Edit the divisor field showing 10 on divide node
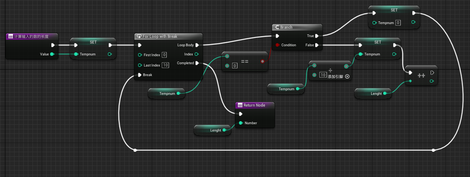Viewport: 470px width, 177px height. coord(323,75)
